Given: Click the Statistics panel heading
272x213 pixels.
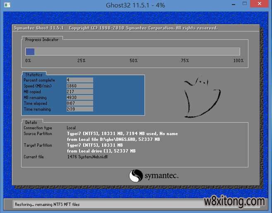Looking at the screenshot, I should click(x=34, y=75).
